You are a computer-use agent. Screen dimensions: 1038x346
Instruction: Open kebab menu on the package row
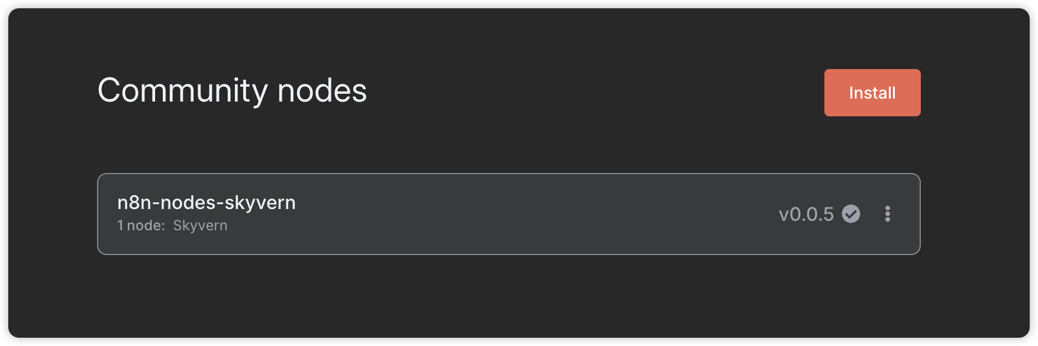tap(887, 214)
